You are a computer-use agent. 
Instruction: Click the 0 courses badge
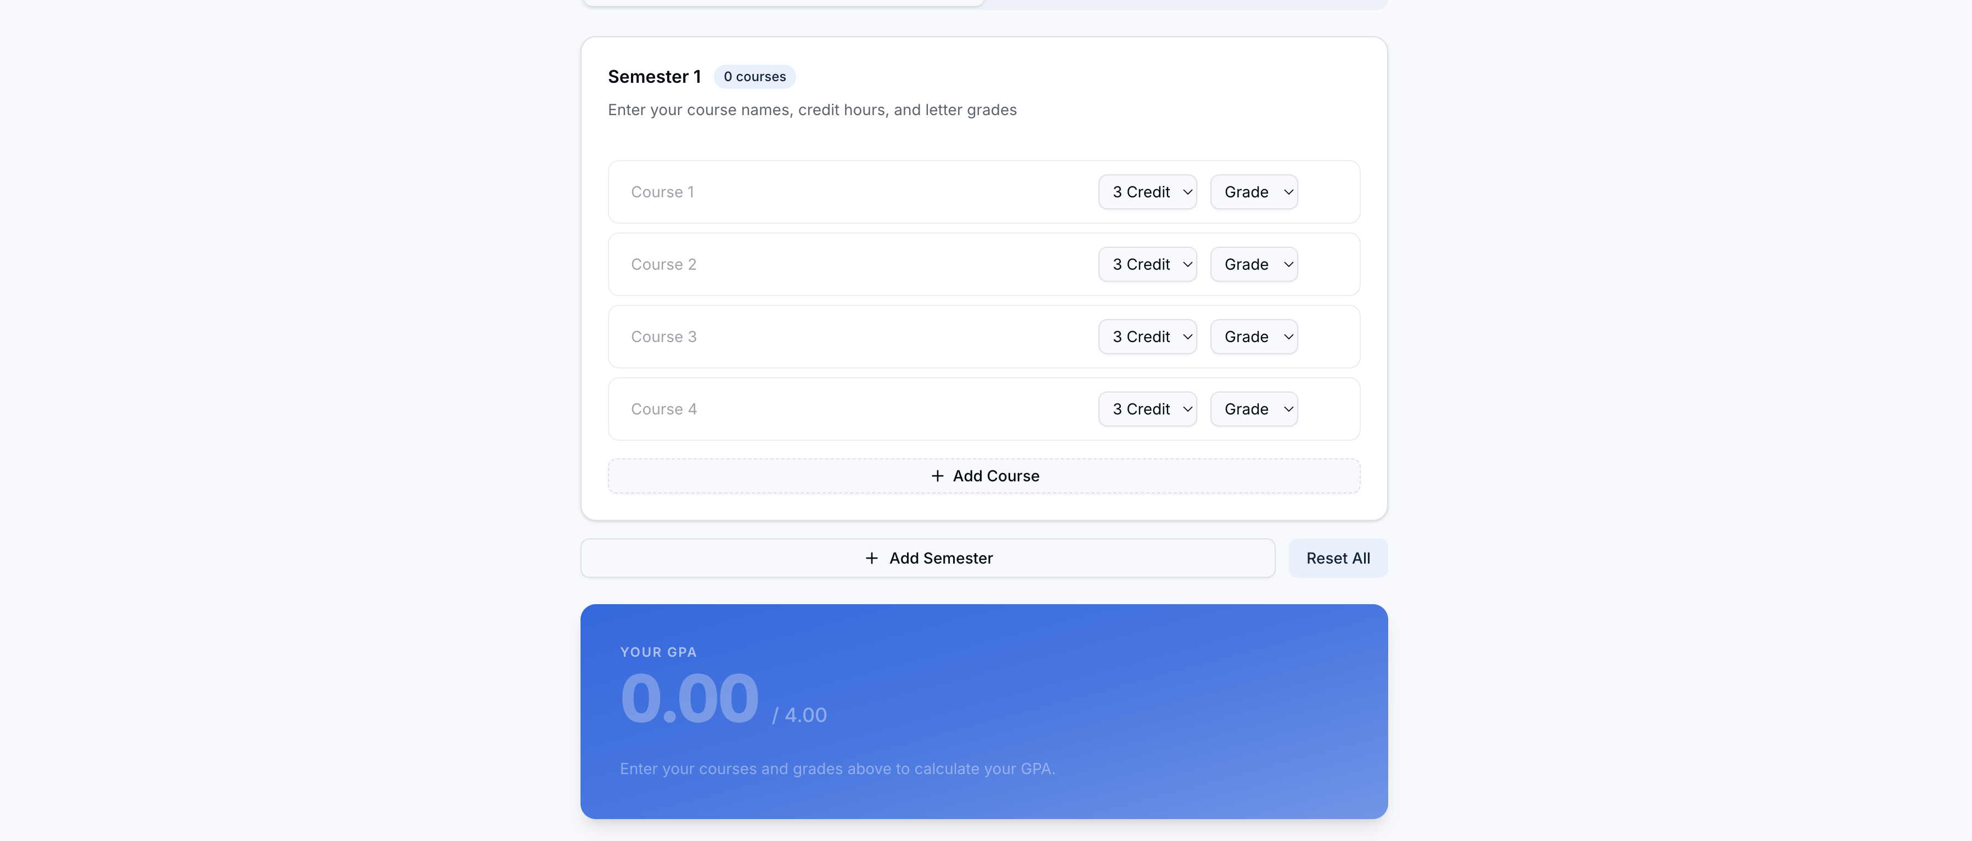[754, 77]
